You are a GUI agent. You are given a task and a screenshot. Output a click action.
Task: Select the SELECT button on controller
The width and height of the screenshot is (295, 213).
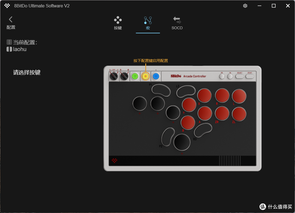(240, 76)
